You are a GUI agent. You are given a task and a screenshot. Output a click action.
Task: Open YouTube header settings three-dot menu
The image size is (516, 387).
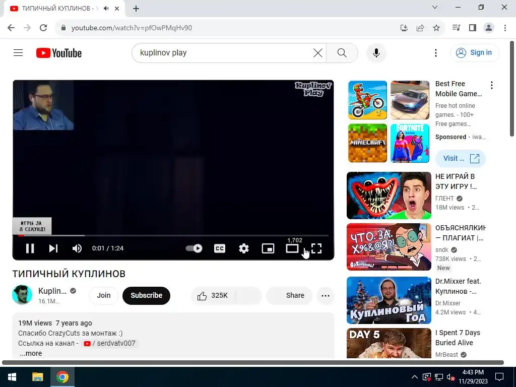[436, 52]
